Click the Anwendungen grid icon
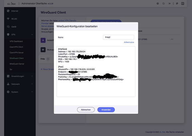 pyautogui.click(x=8, y=76)
